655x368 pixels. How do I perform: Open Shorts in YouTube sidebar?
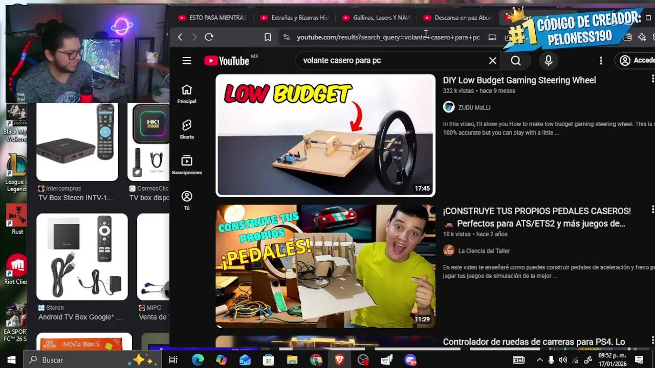(187, 129)
